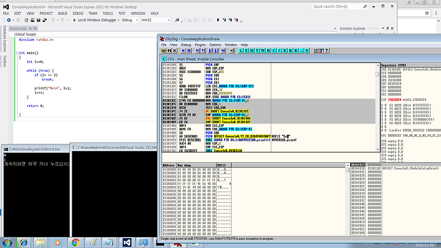This screenshot has height=248, width=441.
Task: Open OllyDbg View menu
Action: (x=173, y=45)
